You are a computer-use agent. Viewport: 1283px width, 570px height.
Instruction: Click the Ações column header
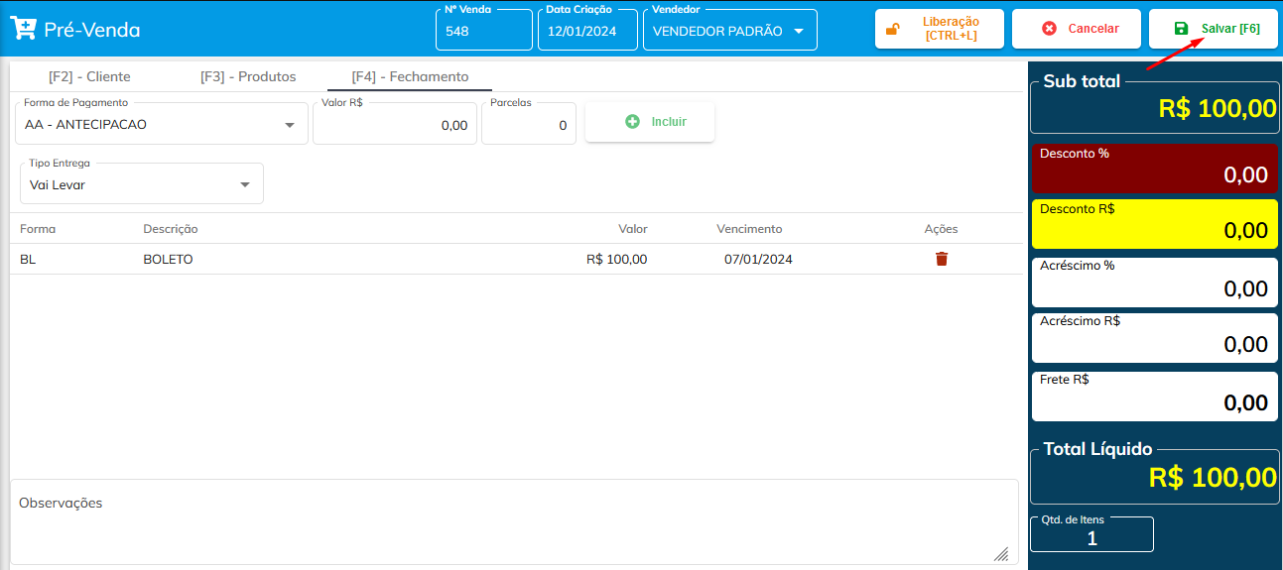(941, 229)
